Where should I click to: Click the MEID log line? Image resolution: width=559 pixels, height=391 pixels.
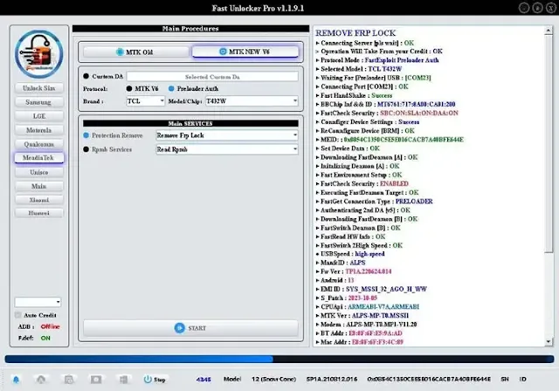pyautogui.click(x=390, y=140)
